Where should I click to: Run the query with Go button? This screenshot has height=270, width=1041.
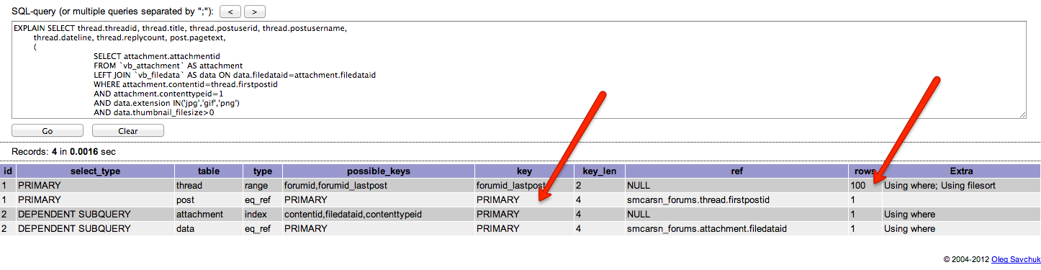(48, 131)
